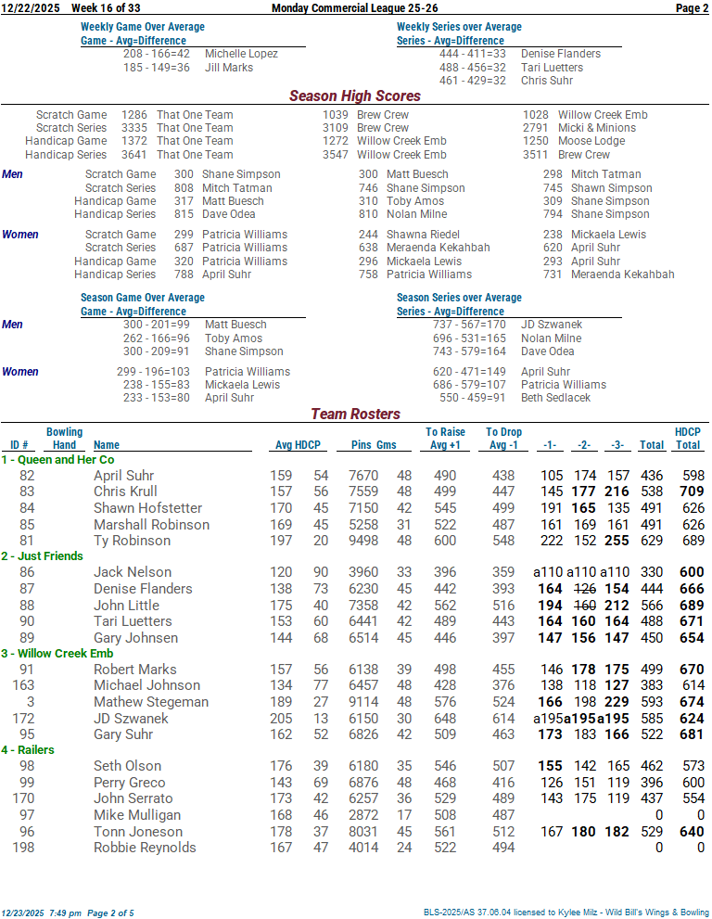Click Tonn Joneson's roster name
Screen dimensions: 712x919
click(x=138, y=832)
